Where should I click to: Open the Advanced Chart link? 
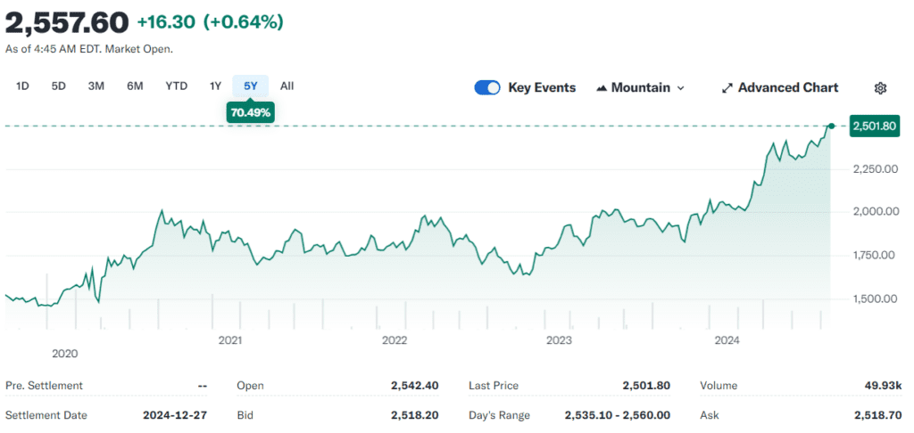[x=787, y=87]
